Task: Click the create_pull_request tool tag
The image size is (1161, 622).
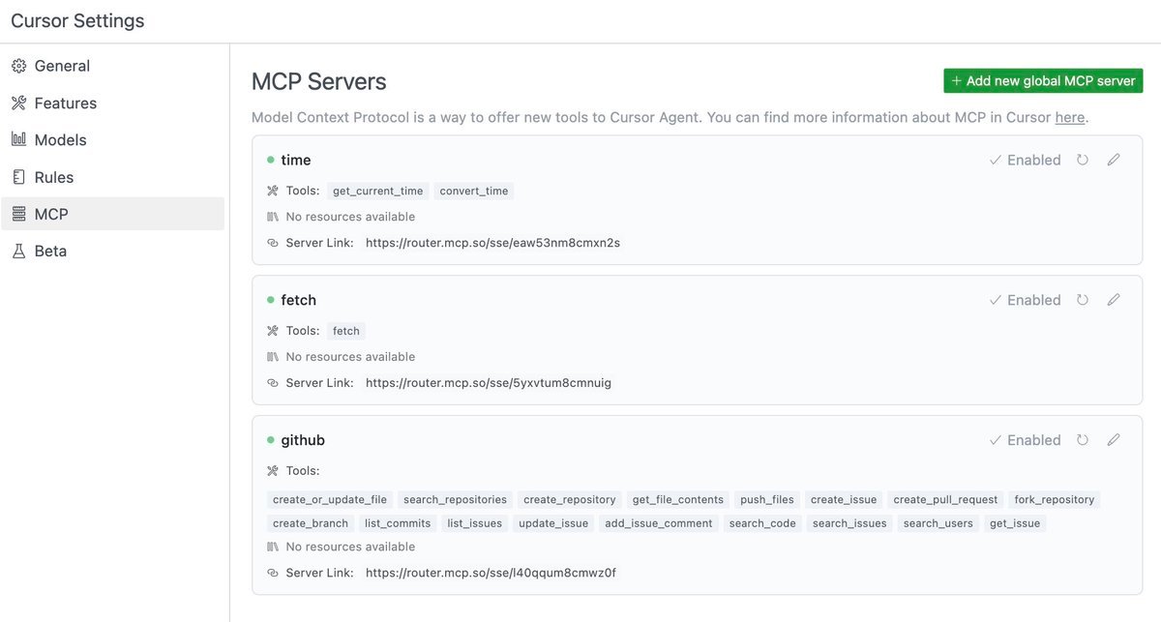Action: click(945, 500)
